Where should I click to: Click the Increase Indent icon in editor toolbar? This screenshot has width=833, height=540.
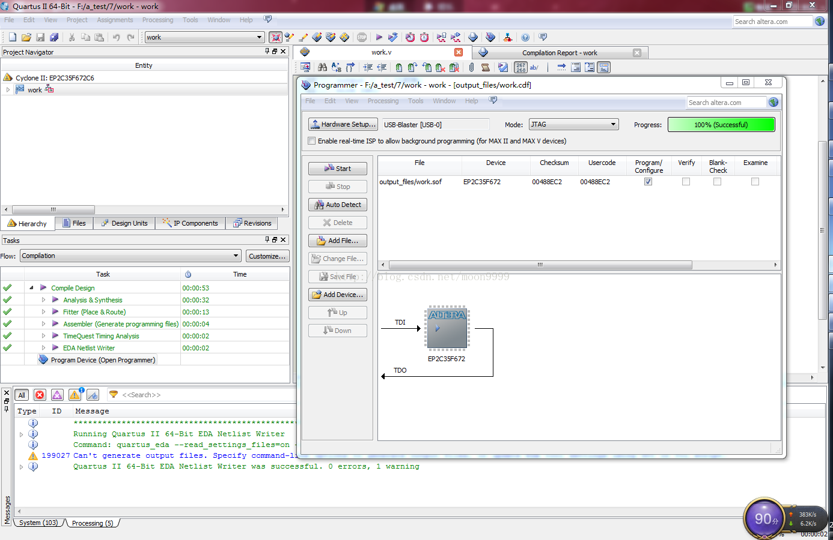click(368, 67)
